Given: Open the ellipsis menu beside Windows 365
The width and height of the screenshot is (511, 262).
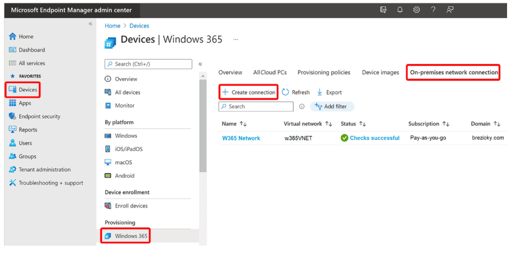Looking at the screenshot, I should click(235, 40).
